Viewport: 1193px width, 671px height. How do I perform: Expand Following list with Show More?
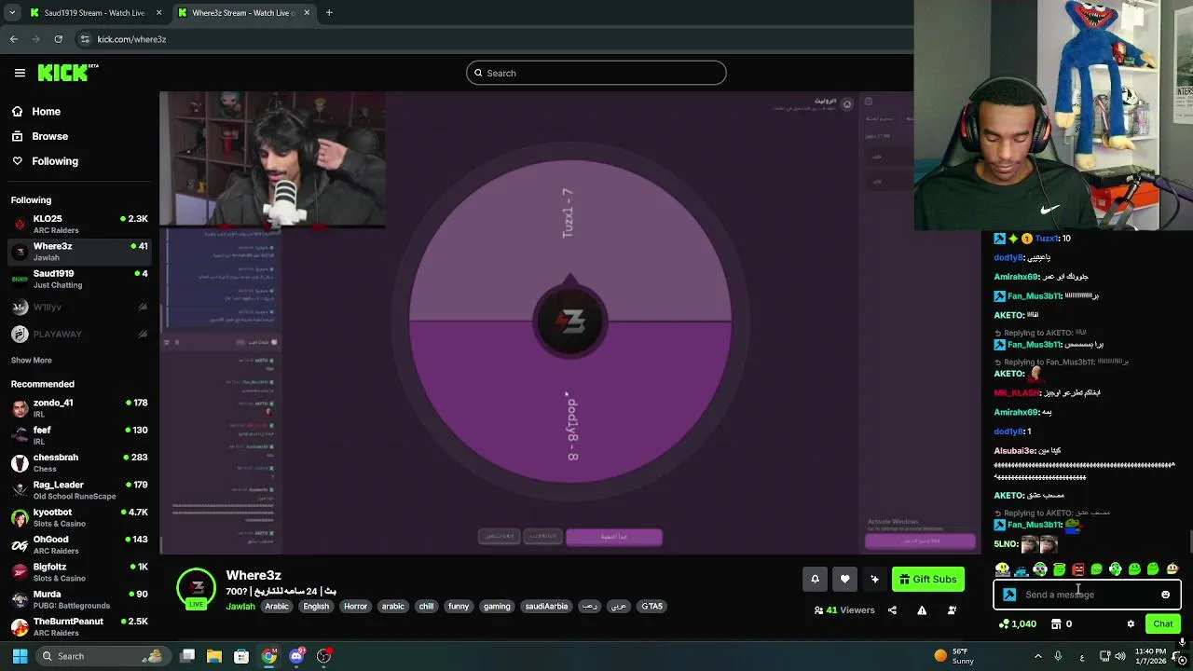[31, 361]
